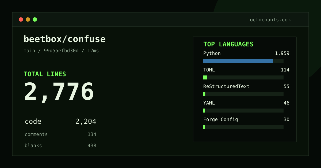321x168 pixels.
Task: Select the 2,776 total lines number
Action: pyautogui.click(x=59, y=92)
